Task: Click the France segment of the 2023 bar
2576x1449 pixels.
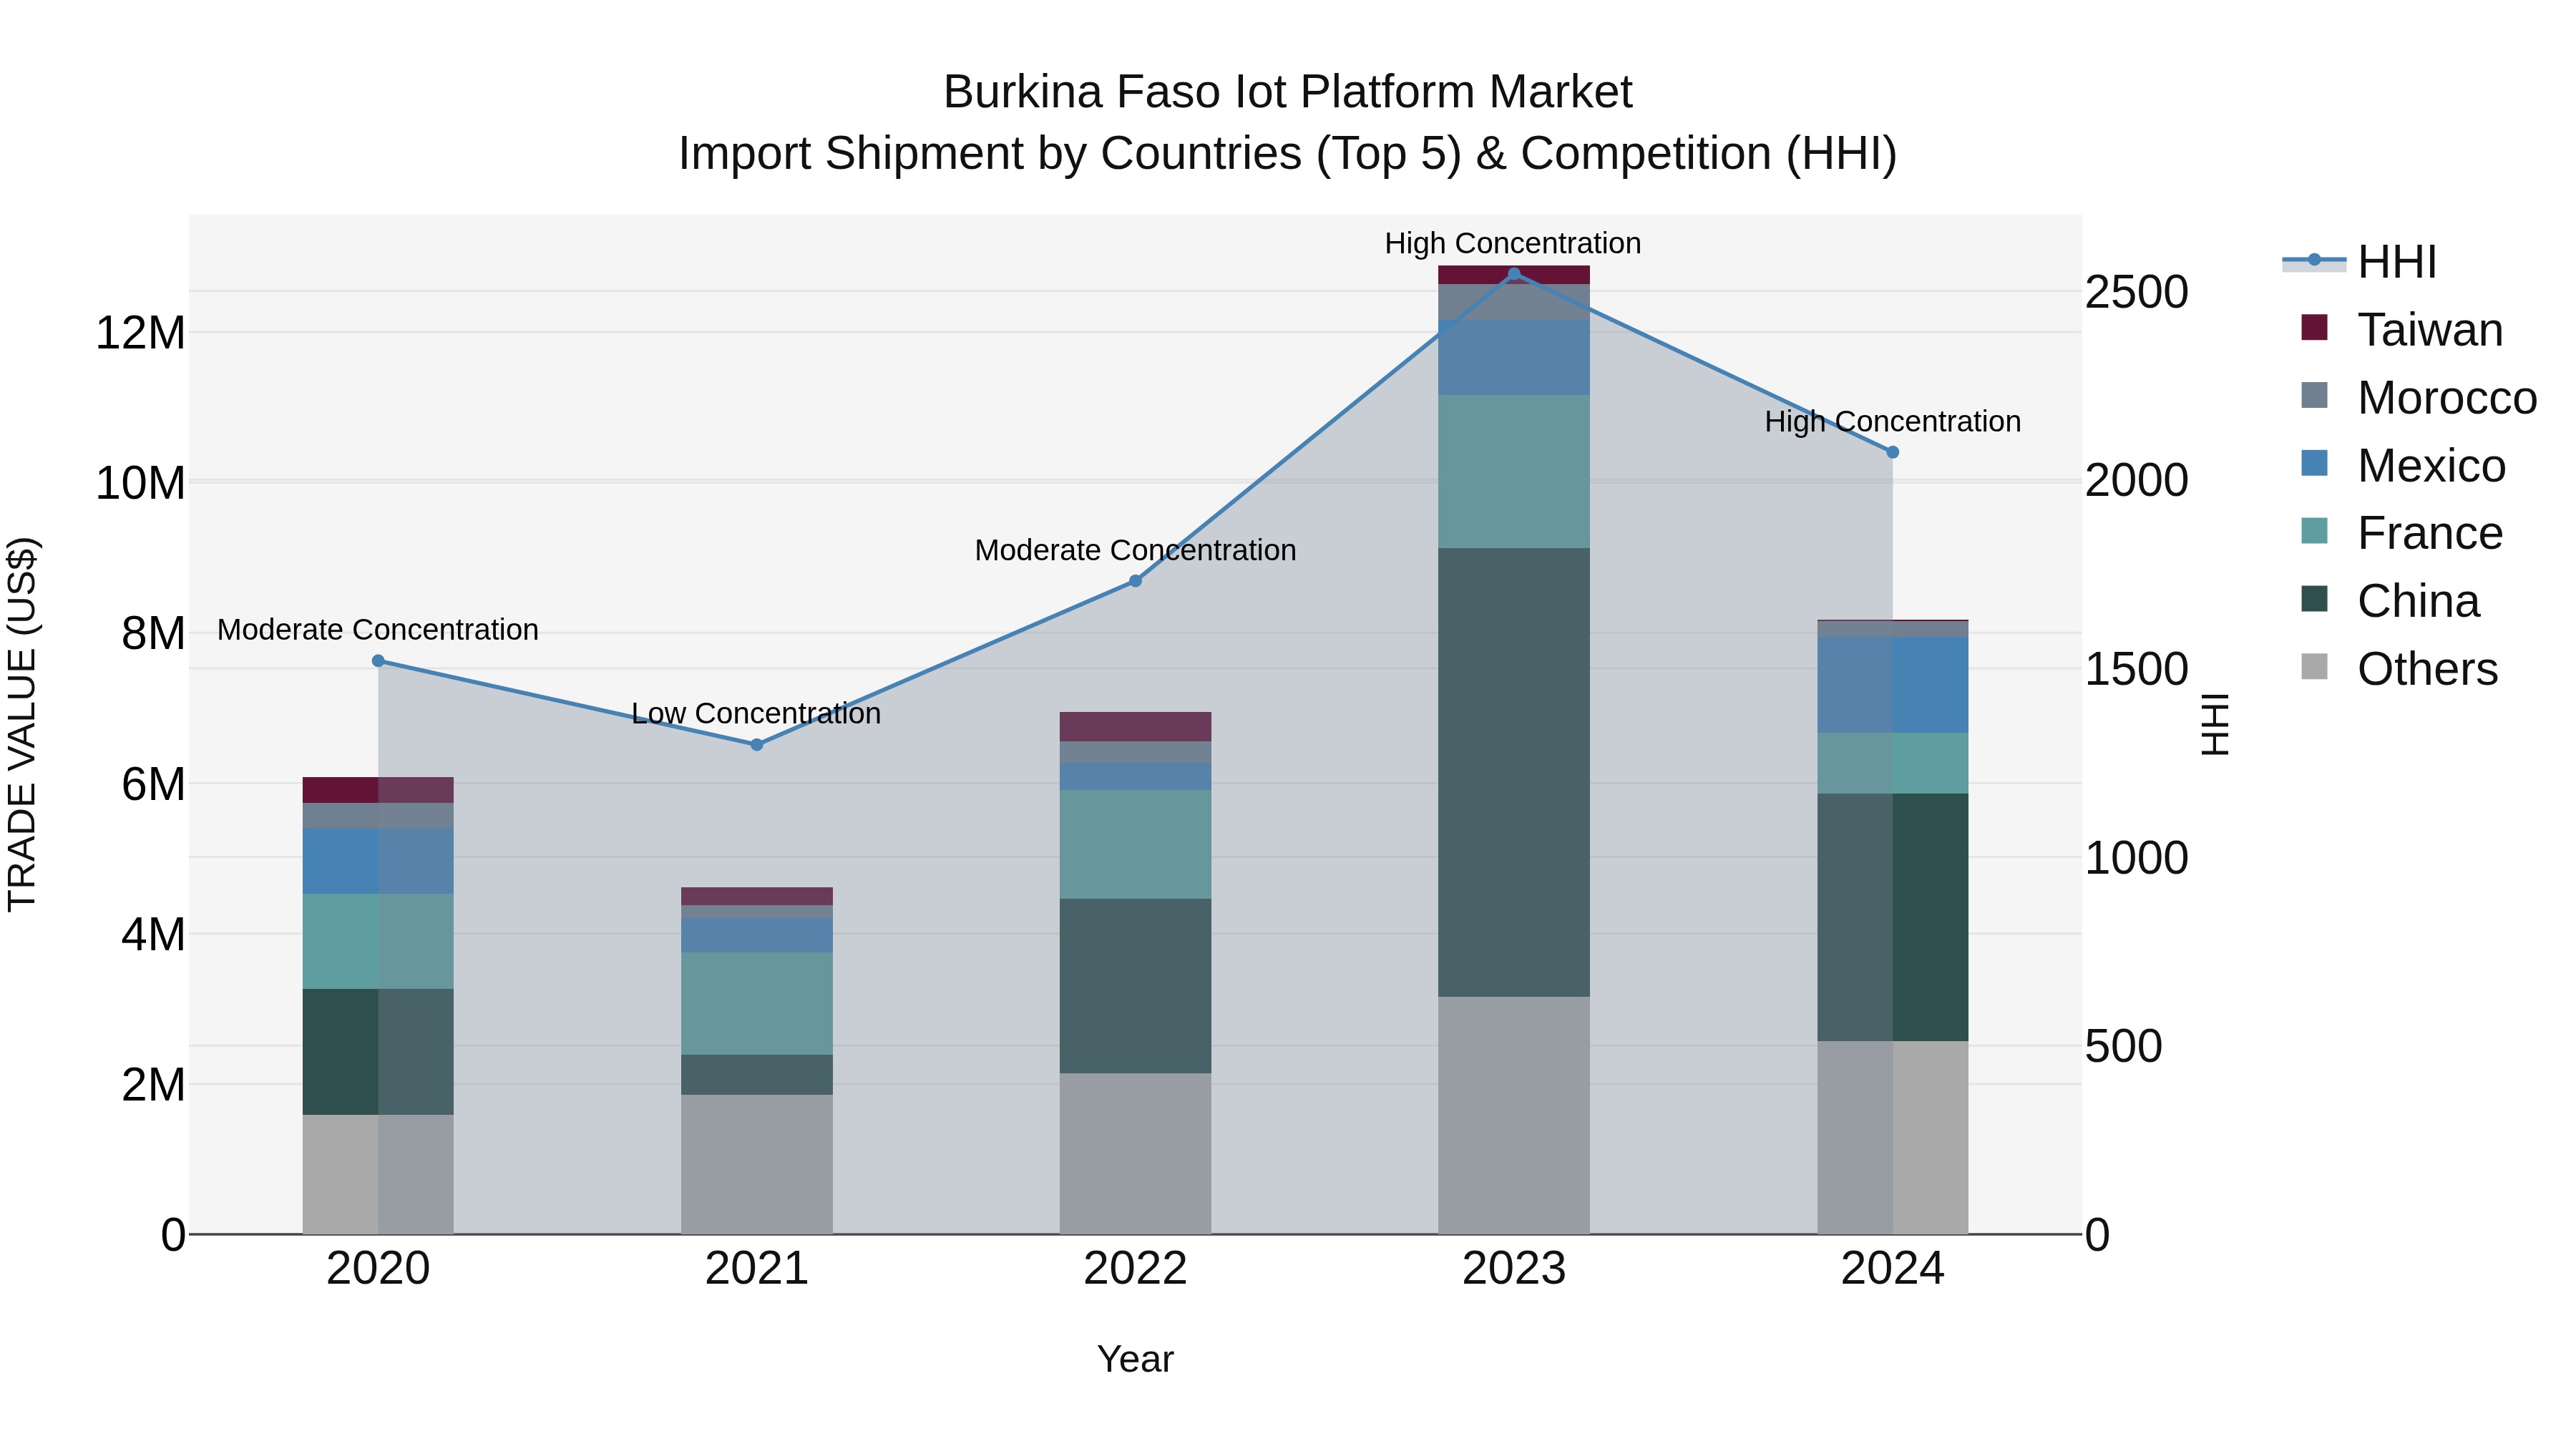Action: coord(1514,472)
